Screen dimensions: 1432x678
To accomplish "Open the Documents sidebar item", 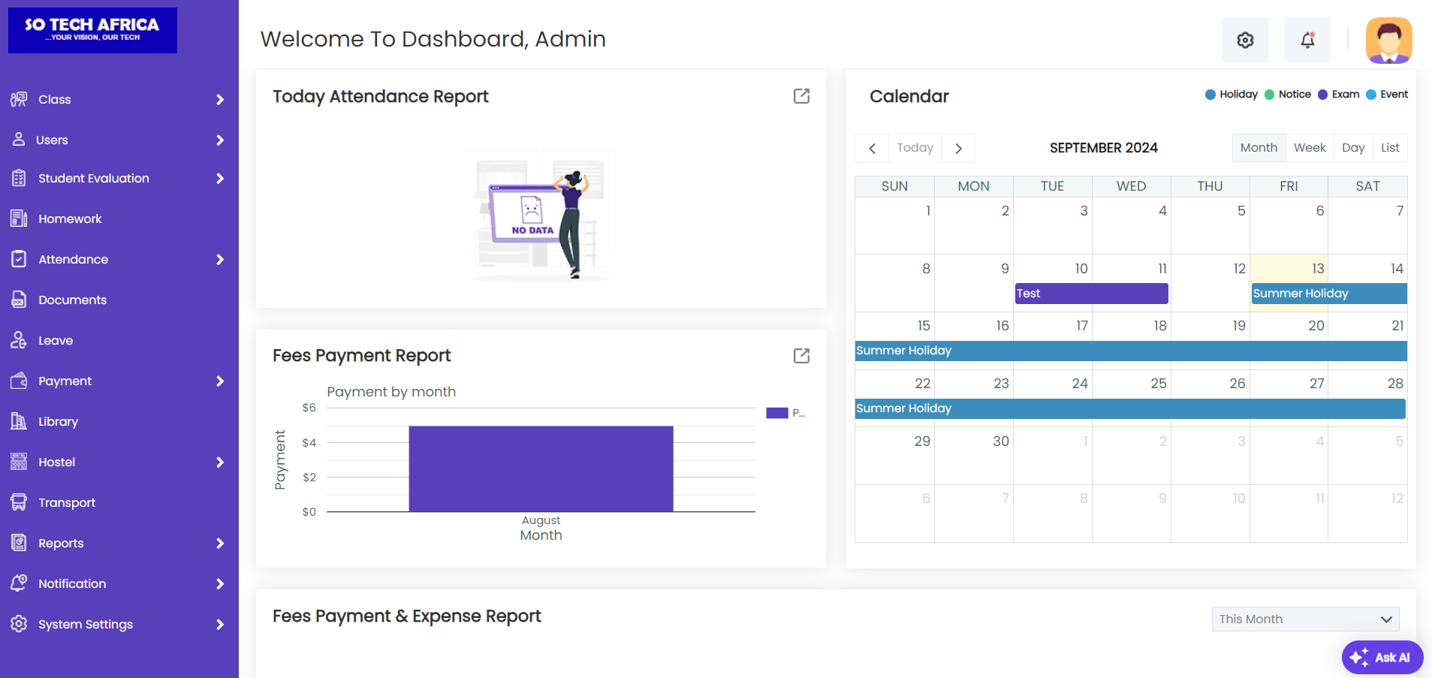I will click(x=72, y=300).
